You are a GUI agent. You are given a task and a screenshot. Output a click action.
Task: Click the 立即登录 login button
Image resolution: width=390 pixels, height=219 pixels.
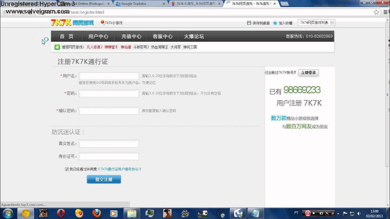[x=308, y=73]
